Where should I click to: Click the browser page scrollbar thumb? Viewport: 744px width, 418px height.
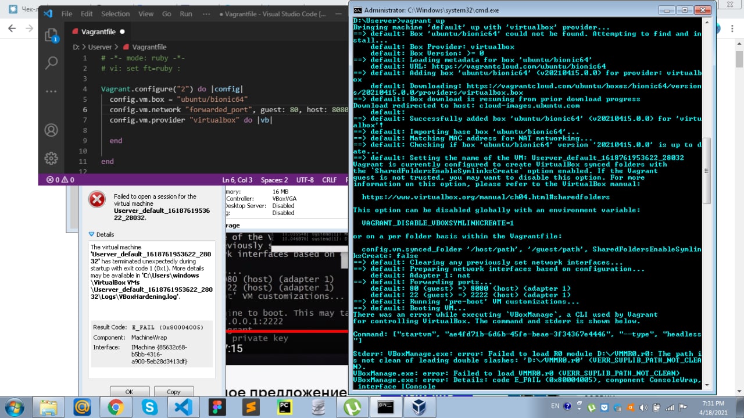739,59
